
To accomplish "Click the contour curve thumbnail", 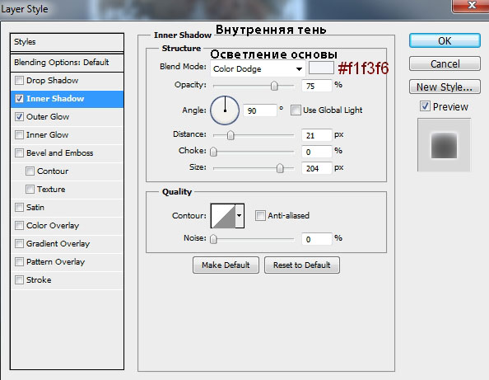I will click(223, 216).
